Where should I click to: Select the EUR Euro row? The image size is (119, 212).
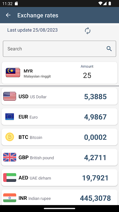(59, 117)
